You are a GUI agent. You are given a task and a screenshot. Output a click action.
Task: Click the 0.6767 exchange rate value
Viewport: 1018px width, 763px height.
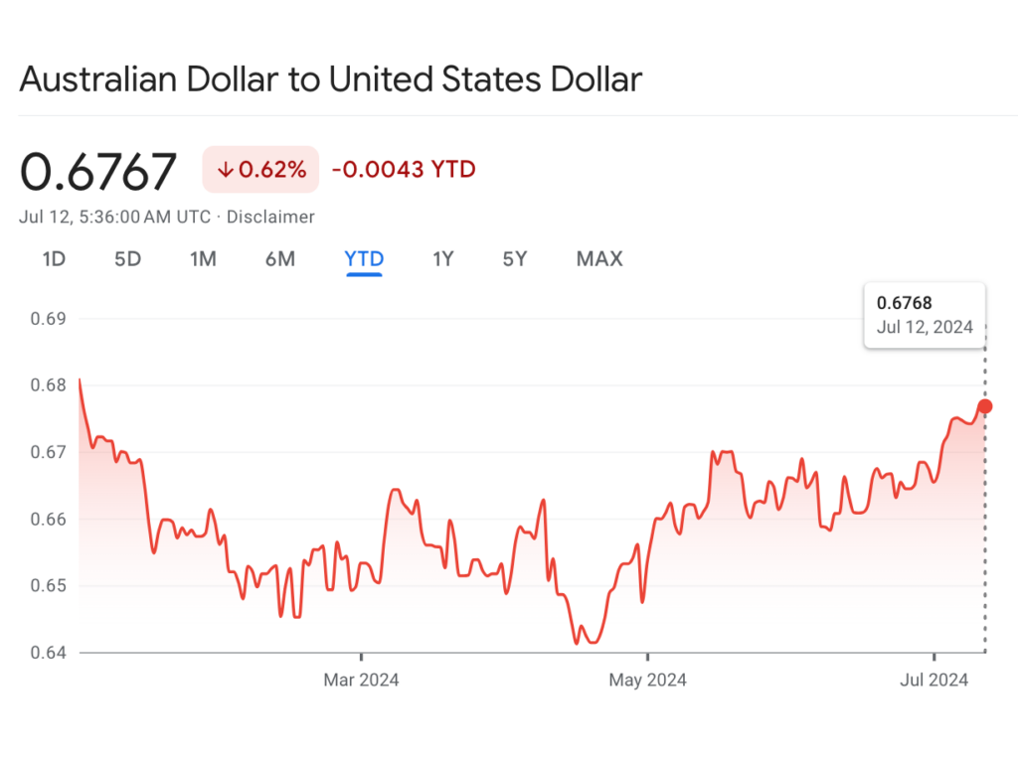(98, 171)
